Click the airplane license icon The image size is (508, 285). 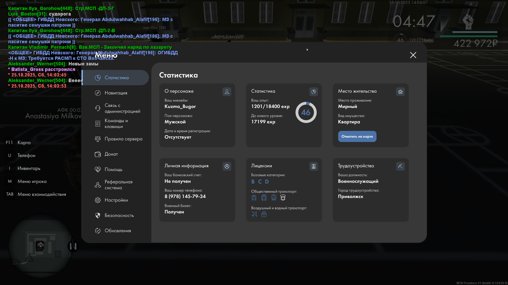(x=254, y=214)
